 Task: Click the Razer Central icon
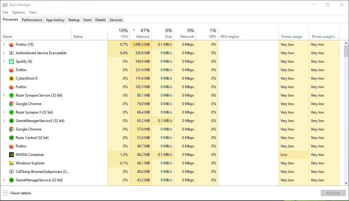(x=12, y=137)
